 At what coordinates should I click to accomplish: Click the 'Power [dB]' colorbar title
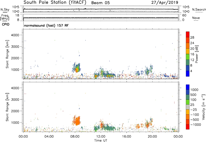click(x=197, y=54)
